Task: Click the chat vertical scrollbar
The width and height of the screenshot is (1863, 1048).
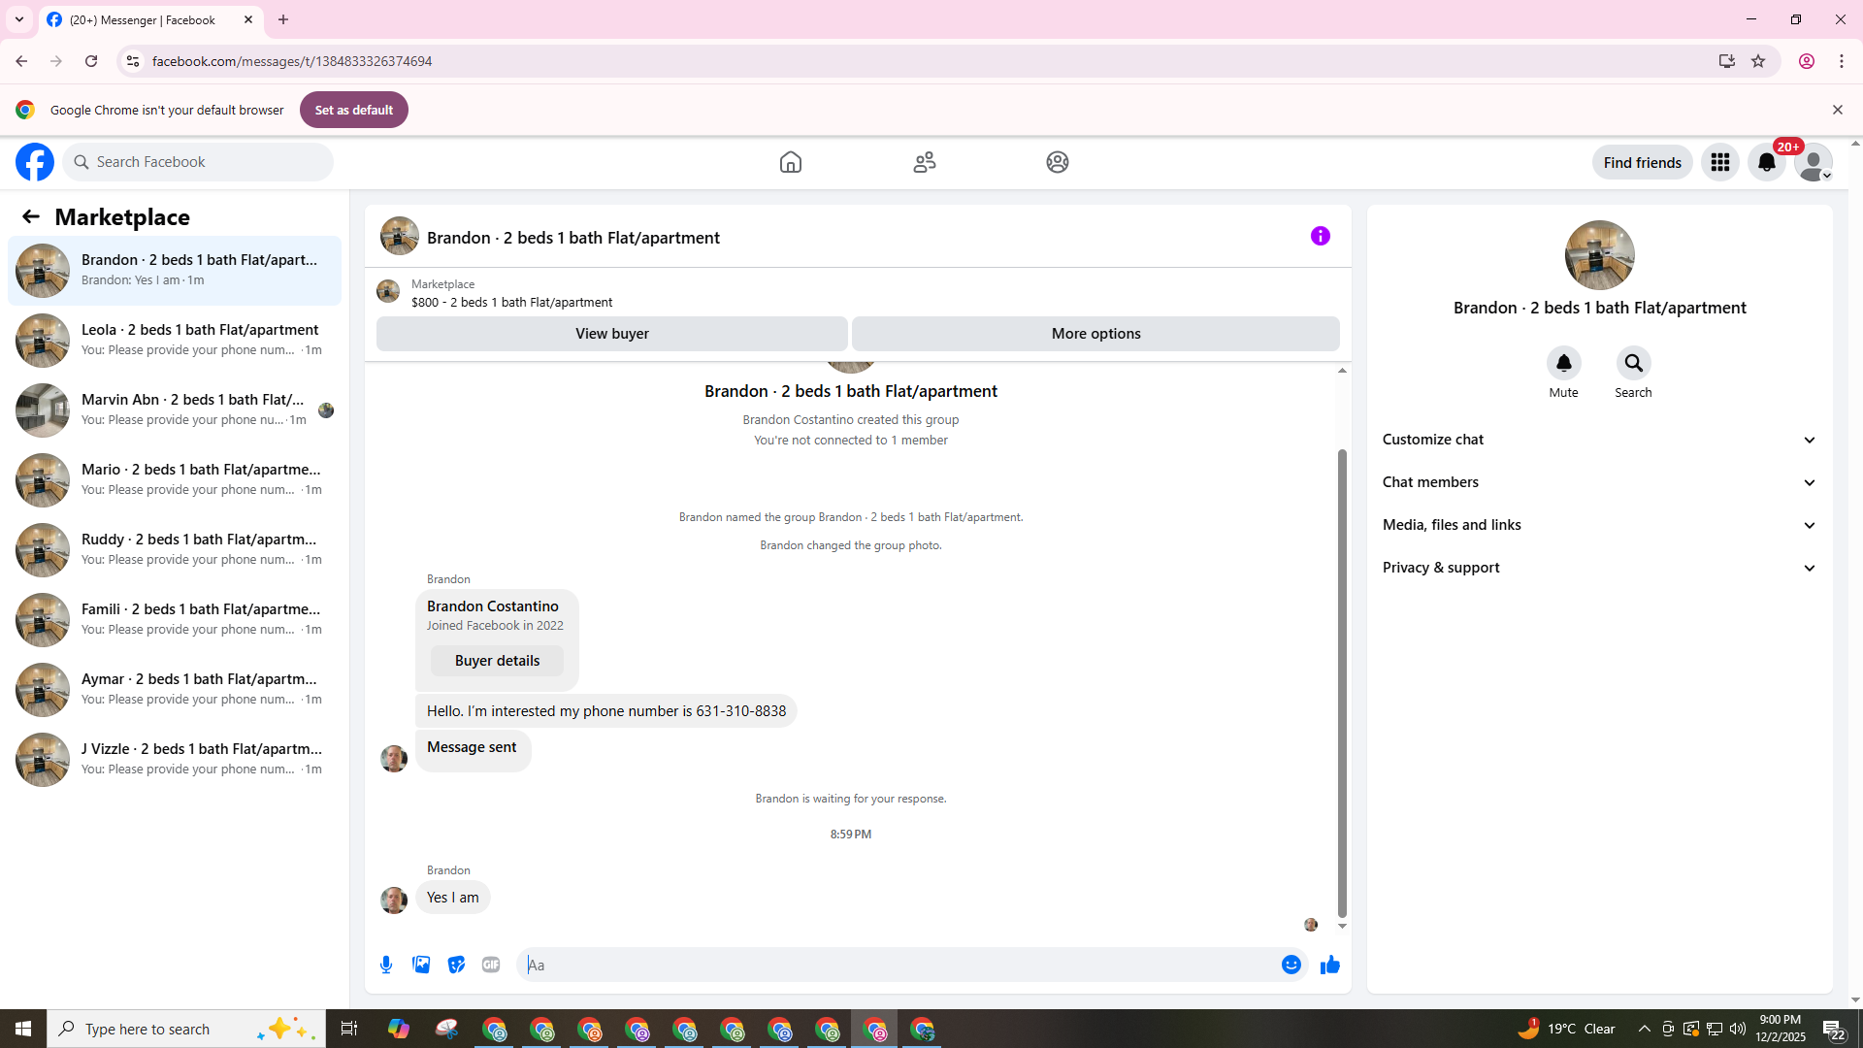Action: tap(1342, 679)
